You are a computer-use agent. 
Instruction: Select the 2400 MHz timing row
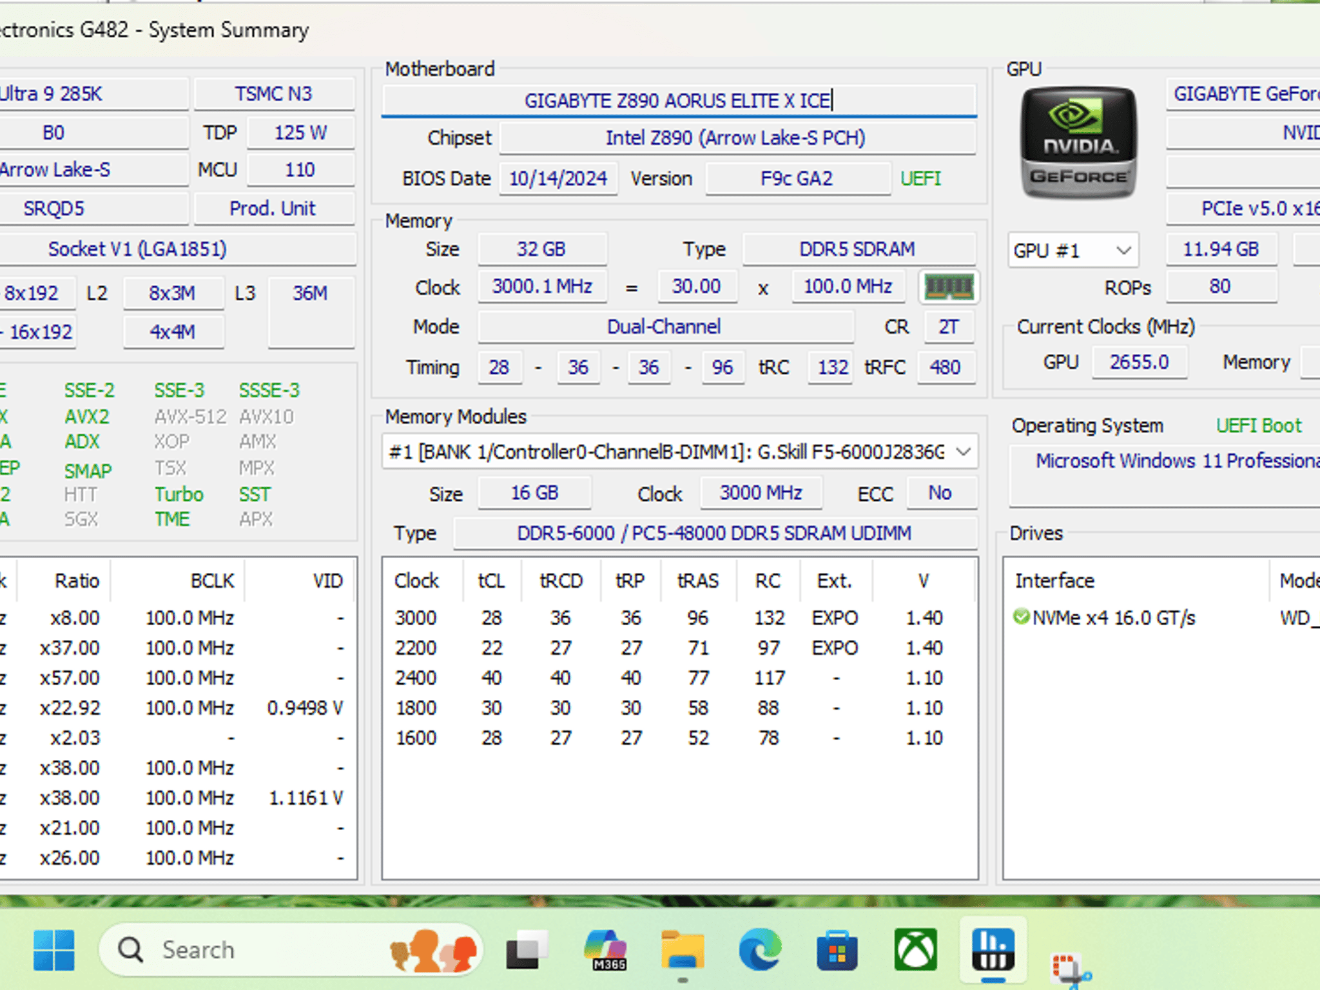[x=679, y=678]
